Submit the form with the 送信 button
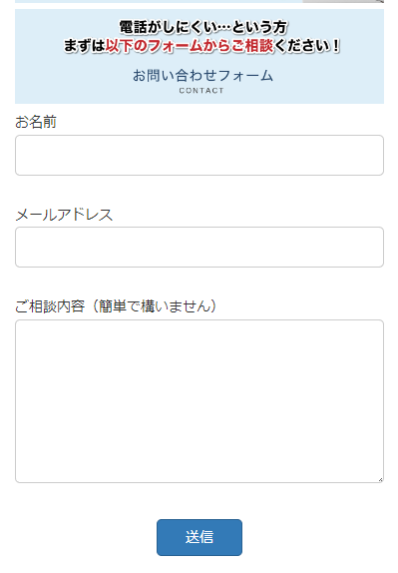 click(199, 537)
